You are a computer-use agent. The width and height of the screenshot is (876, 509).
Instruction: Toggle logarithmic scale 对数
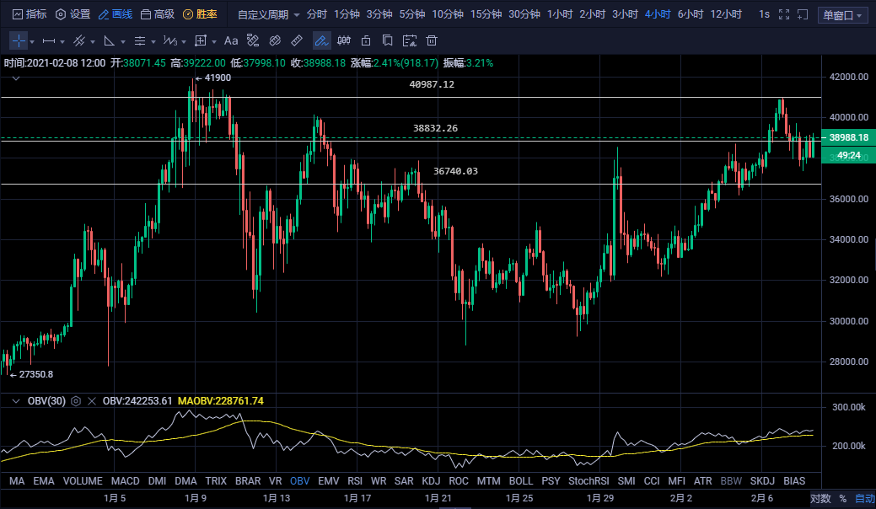(820, 499)
